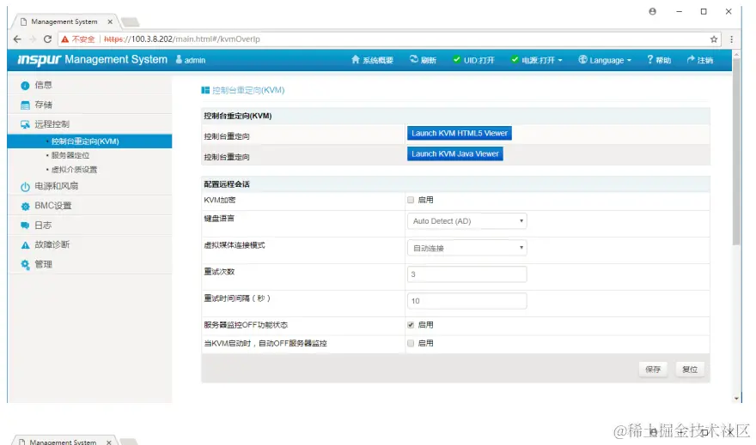
Task: Click the UID green checkmark icon
Action: point(456,59)
